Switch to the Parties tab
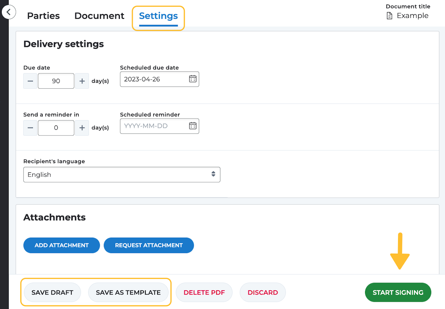This screenshot has height=309, width=445. tap(43, 16)
